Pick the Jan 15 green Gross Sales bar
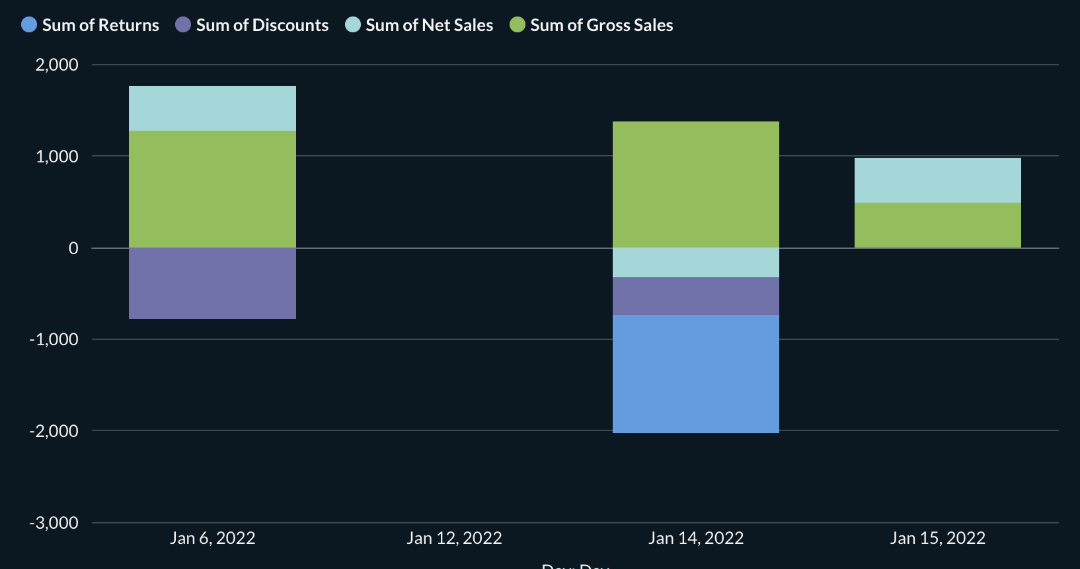The image size is (1080, 569). point(937,225)
